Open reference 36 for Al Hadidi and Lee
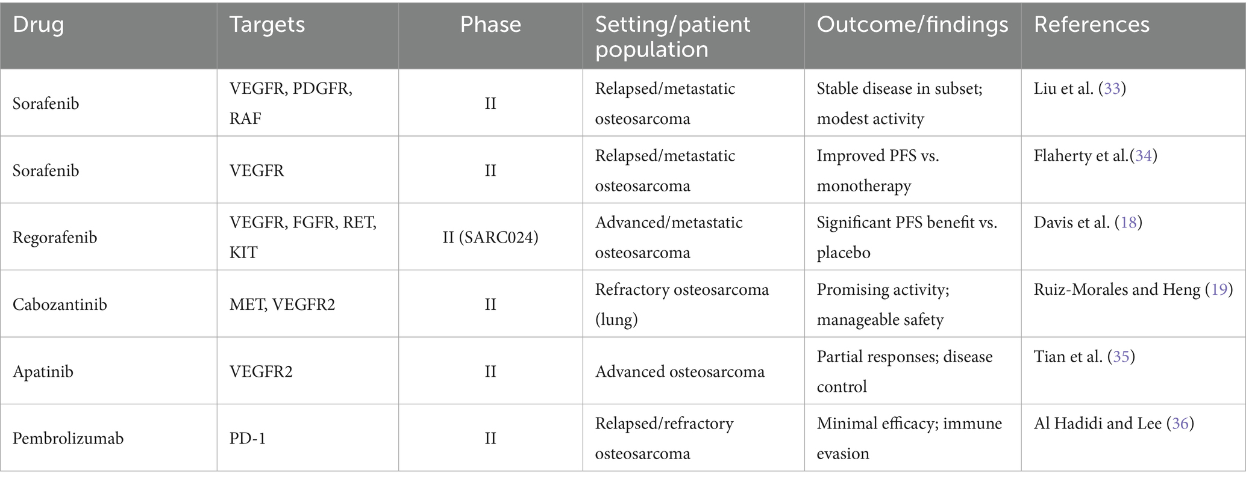Image resolution: width=1246 pixels, height=482 pixels. (x=1180, y=424)
